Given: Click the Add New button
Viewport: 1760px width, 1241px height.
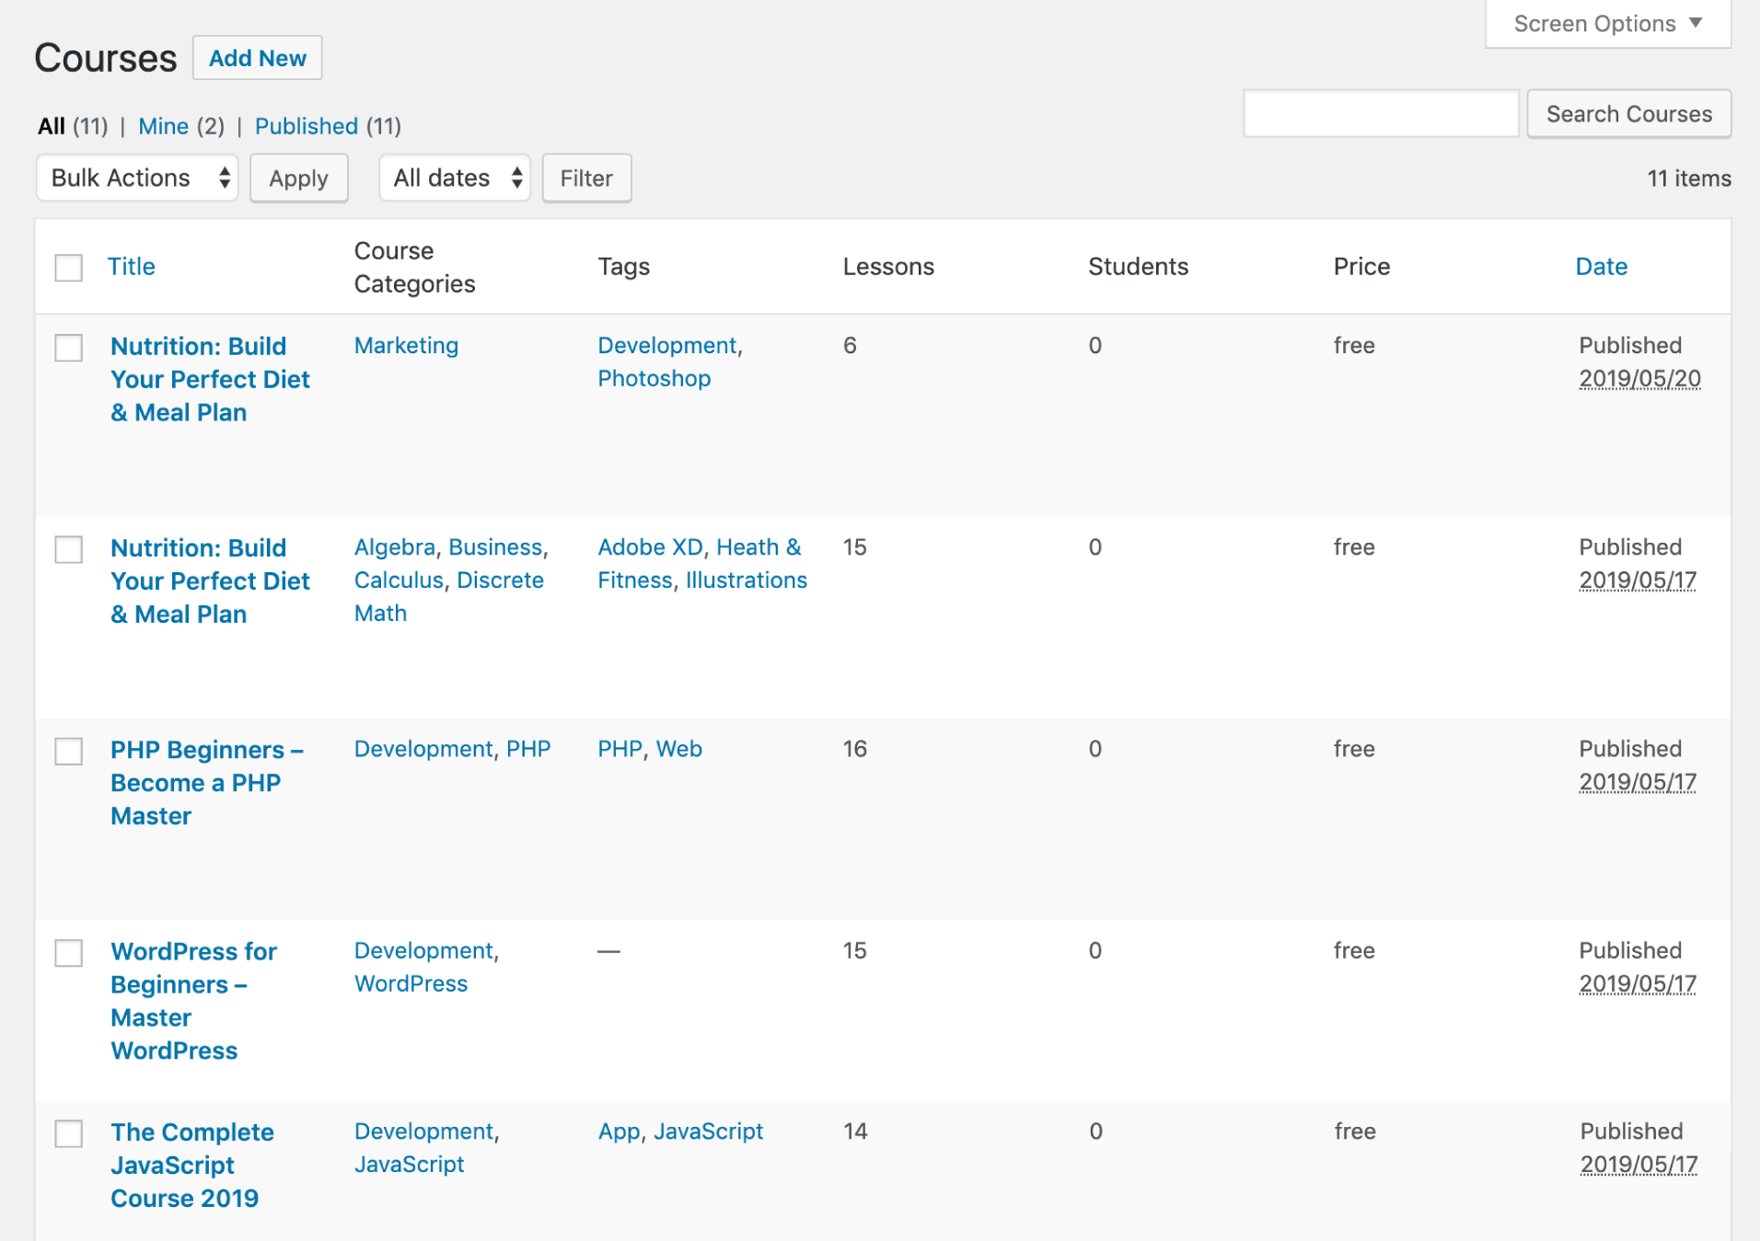Looking at the screenshot, I should click(257, 57).
